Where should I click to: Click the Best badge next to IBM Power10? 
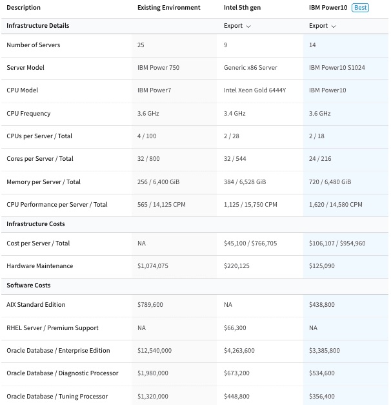point(360,8)
